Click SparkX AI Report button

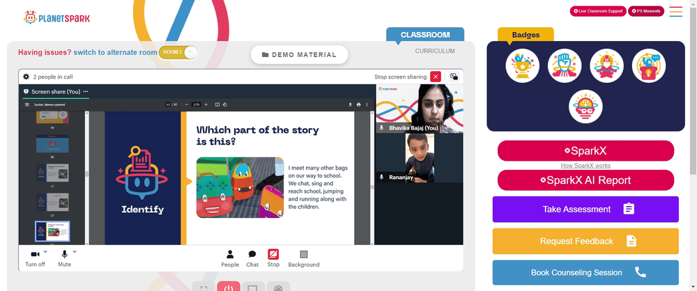coord(585,180)
